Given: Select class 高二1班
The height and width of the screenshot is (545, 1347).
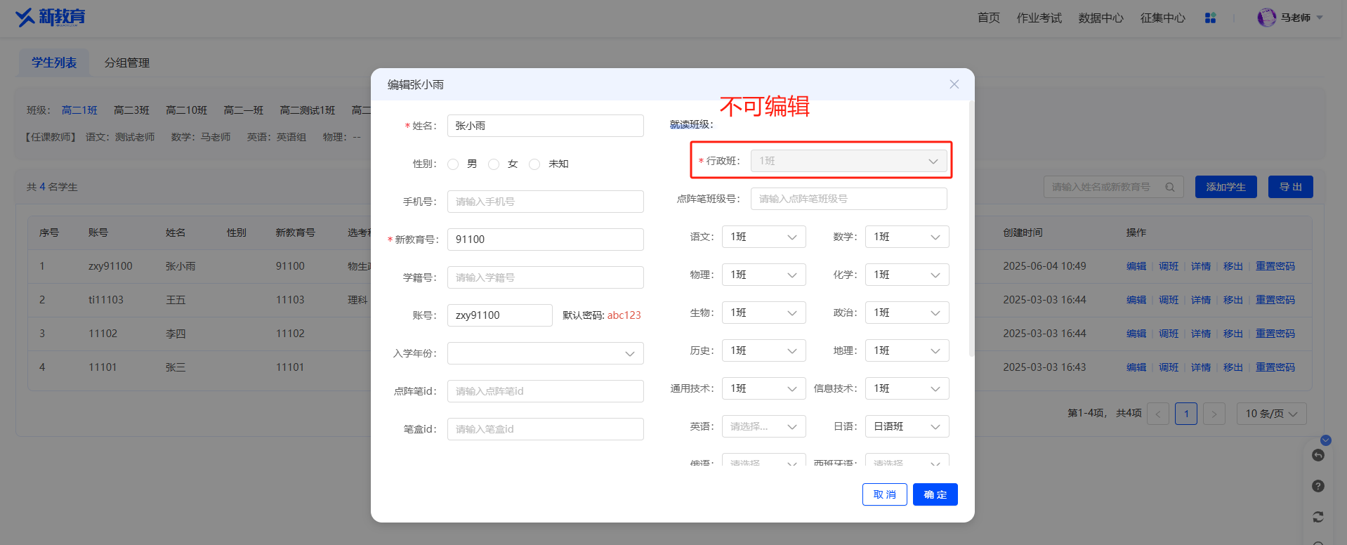Looking at the screenshot, I should [79, 110].
